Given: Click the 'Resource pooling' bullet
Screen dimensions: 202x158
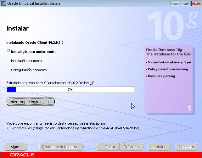Looking at the screenshot, I should point(160,76).
